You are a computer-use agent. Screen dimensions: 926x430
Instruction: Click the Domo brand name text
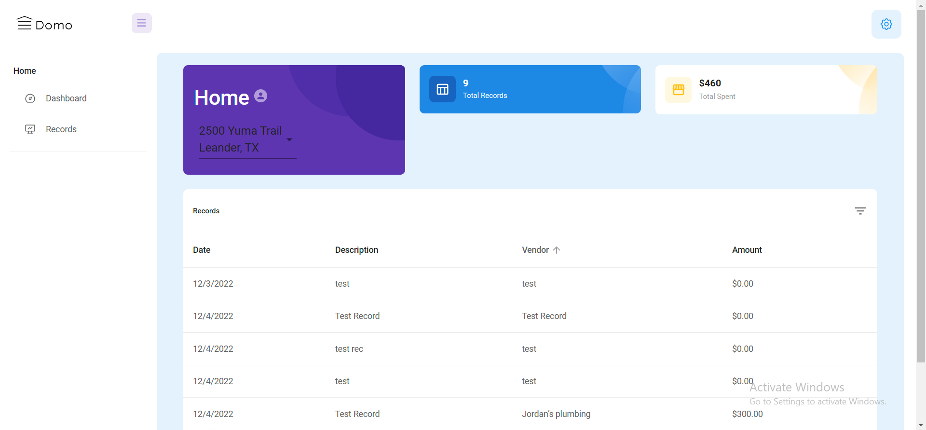(x=54, y=25)
